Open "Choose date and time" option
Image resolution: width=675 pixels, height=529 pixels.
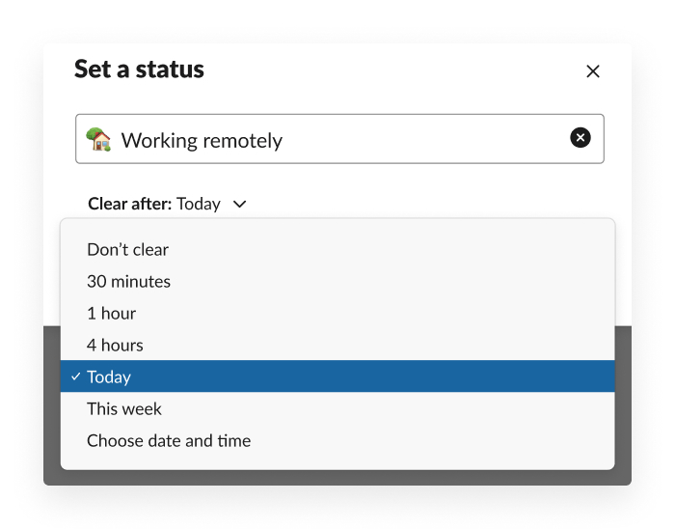point(169,440)
